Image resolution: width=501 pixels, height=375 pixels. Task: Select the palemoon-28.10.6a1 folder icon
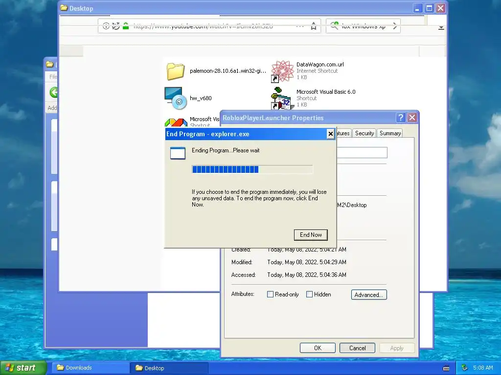[x=176, y=71]
